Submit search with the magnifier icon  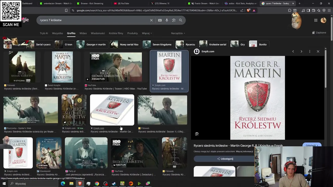click(x=181, y=20)
